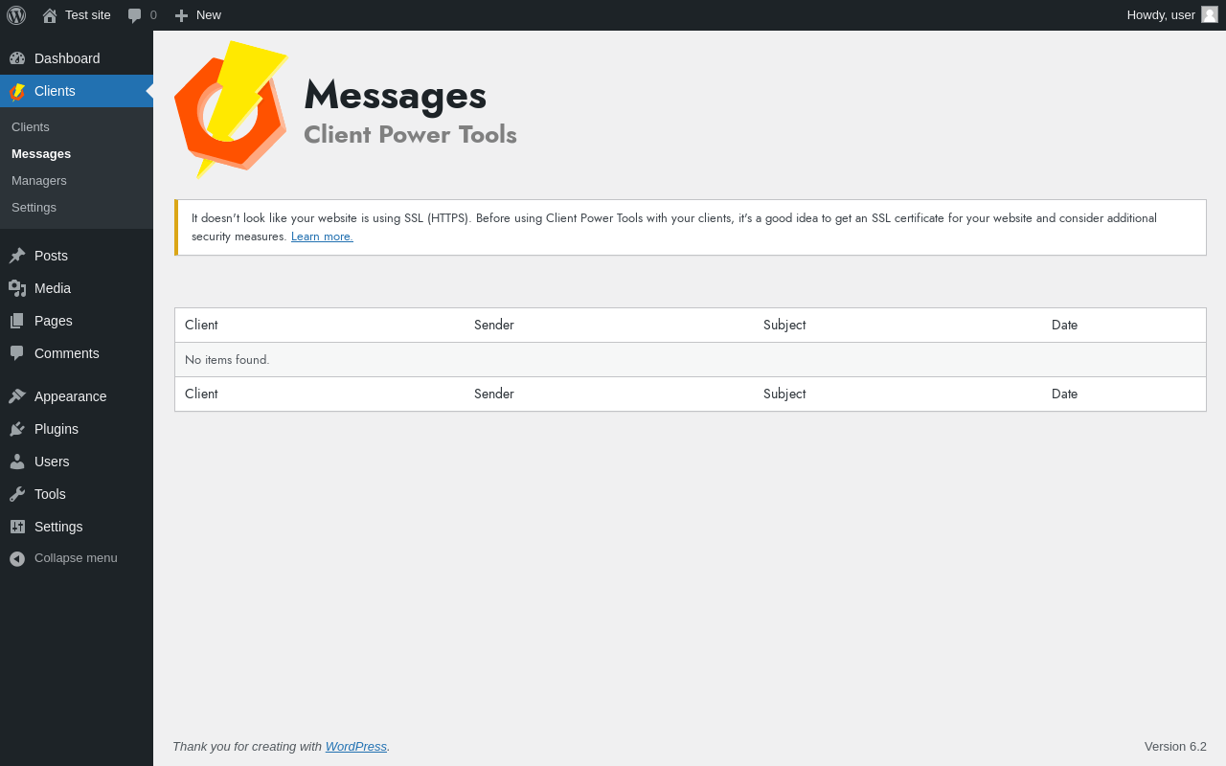Click the plus New content icon
1226x766 pixels.
pos(181,15)
